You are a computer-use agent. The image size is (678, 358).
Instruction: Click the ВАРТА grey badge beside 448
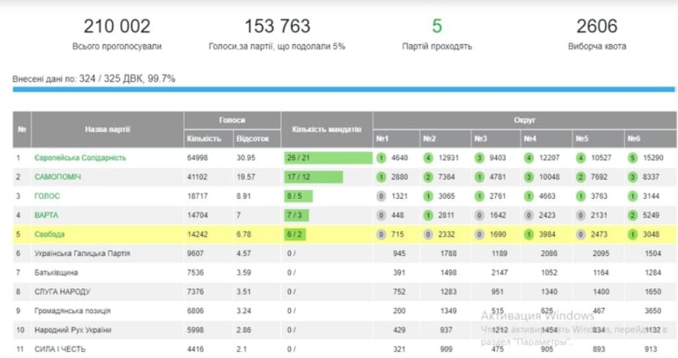tap(381, 215)
